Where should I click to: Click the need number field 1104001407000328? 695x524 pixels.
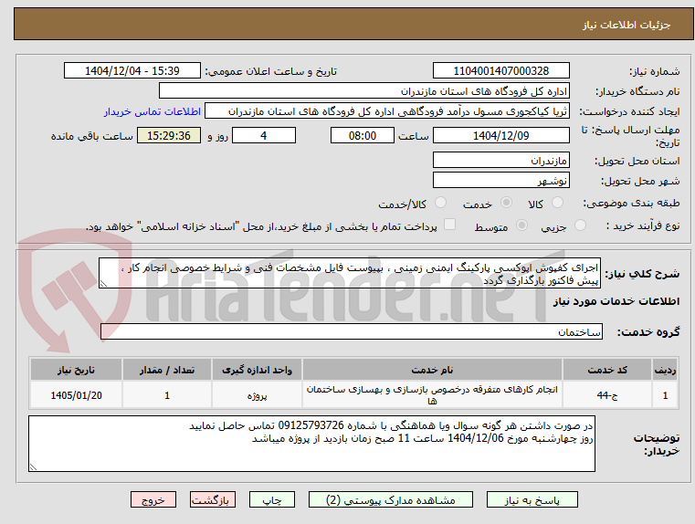click(500, 71)
